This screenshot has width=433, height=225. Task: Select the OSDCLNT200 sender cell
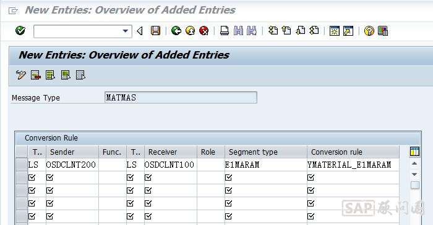click(x=72, y=165)
